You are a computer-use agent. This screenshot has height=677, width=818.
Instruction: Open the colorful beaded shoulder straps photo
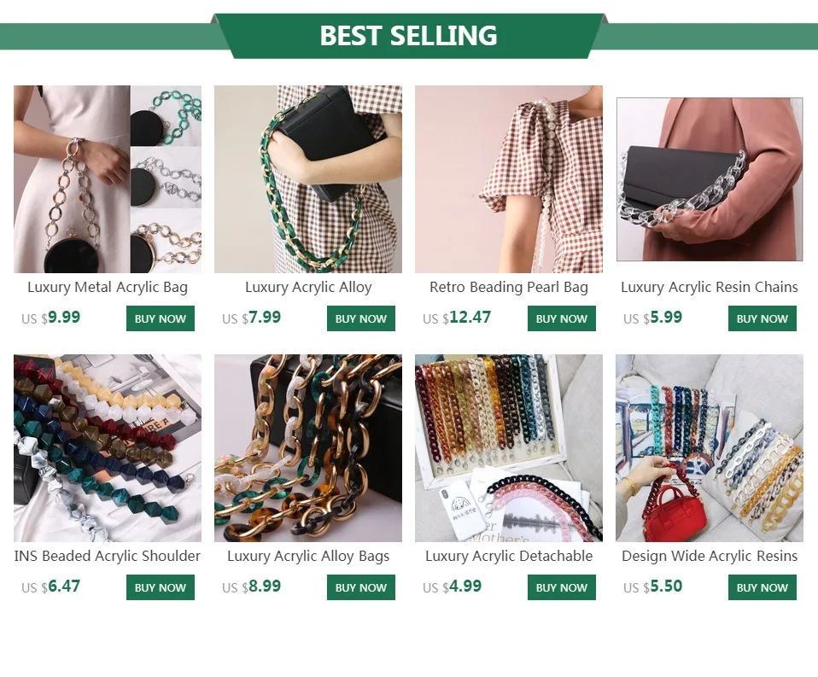coord(108,448)
